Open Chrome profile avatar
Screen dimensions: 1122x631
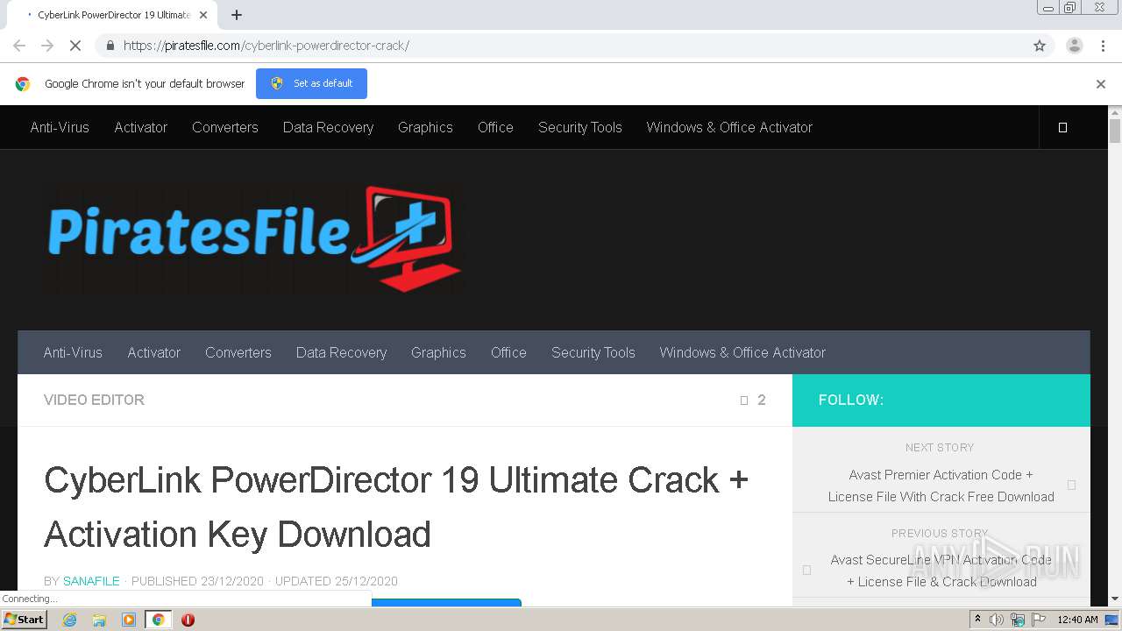(x=1075, y=46)
